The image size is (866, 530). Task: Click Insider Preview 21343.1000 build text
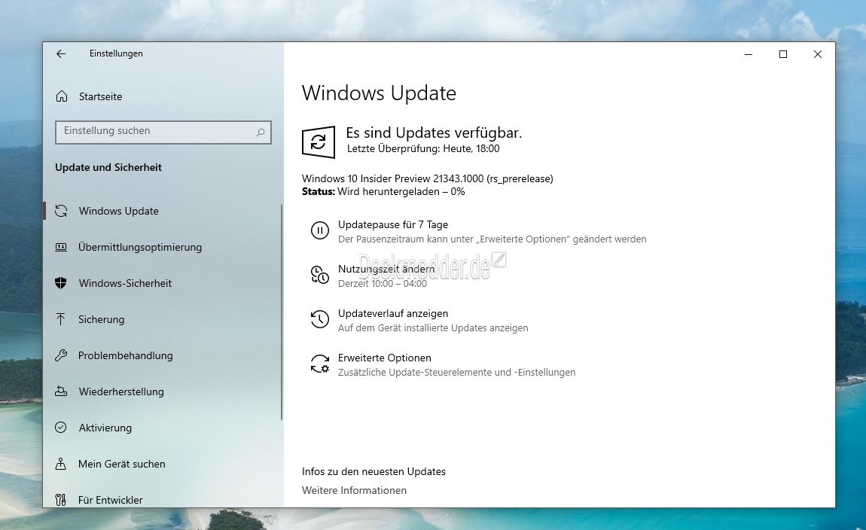point(428,178)
